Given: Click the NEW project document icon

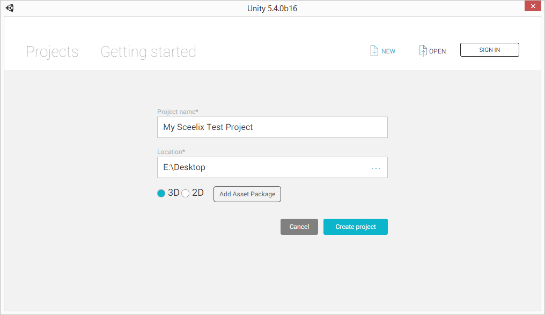Looking at the screenshot, I should pos(374,51).
